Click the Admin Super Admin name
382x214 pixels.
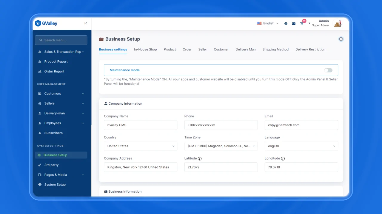(x=321, y=23)
